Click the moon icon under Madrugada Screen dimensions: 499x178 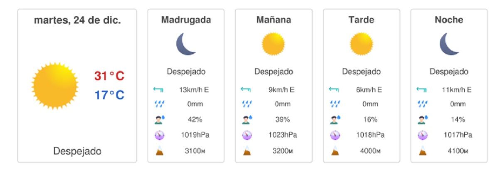click(185, 44)
